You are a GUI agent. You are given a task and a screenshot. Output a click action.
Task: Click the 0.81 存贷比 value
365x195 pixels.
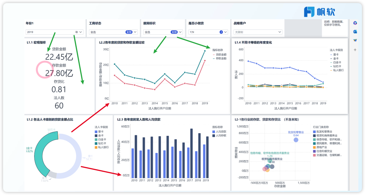click(x=59, y=90)
